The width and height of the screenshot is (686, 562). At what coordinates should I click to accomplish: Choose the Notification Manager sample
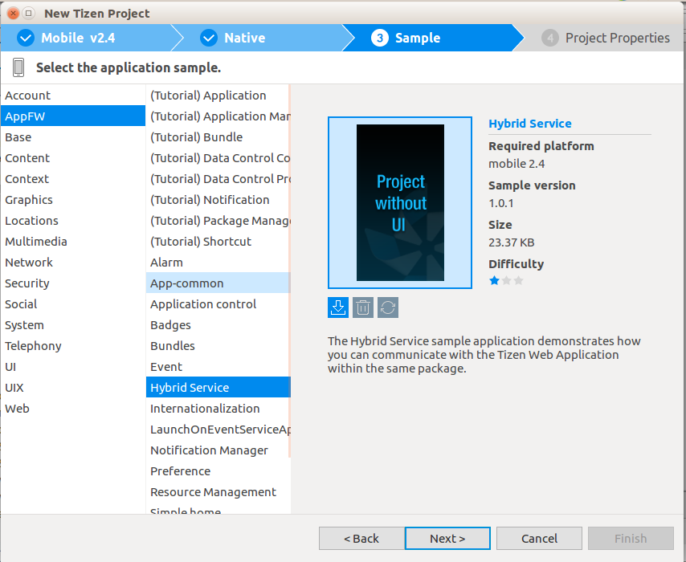tap(209, 450)
